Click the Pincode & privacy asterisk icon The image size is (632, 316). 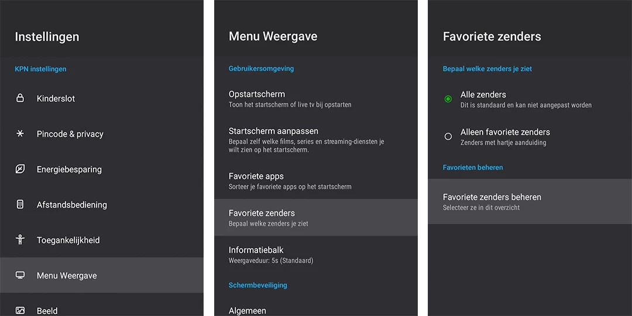tap(20, 133)
